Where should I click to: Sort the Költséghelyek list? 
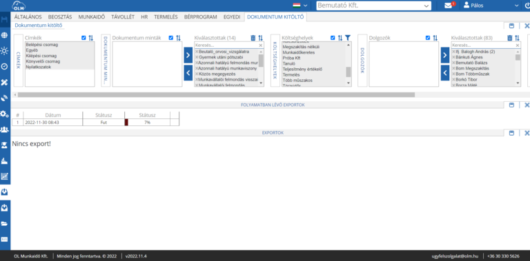(340, 38)
